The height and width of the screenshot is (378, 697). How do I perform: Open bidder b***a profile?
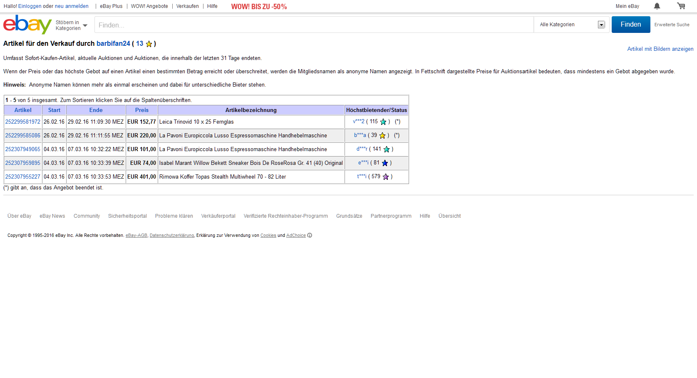pos(360,135)
